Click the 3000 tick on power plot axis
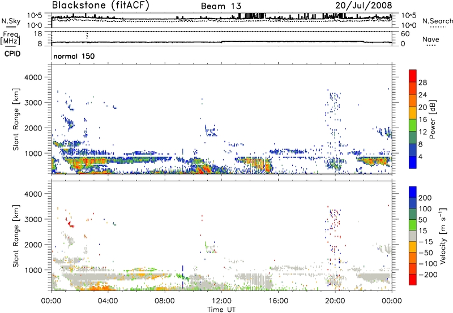Image resolution: width=453 pixels, height=313 pixels. [33, 103]
